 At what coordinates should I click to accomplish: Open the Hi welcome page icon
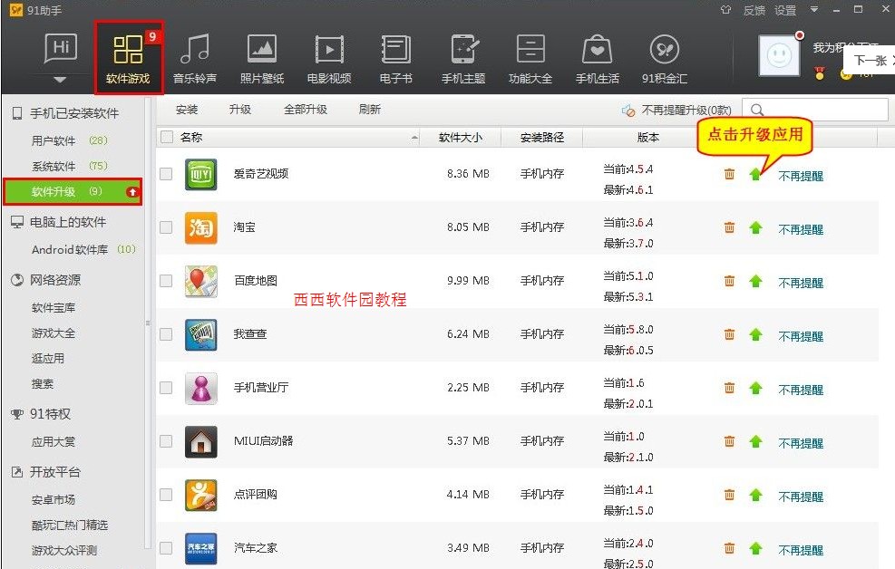point(61,49)
